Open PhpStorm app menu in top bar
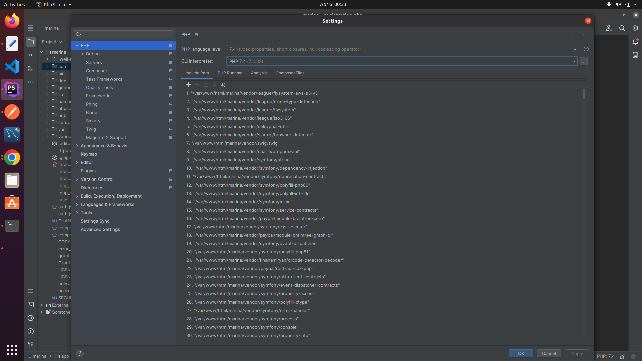The width and height of the screenshot is (642, 361). [54, 4]
